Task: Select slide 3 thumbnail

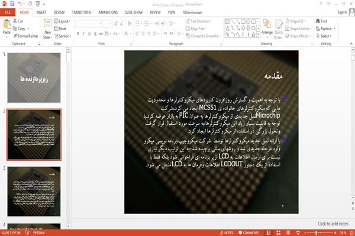Action: pyautogui.click(x=34, y=192)
